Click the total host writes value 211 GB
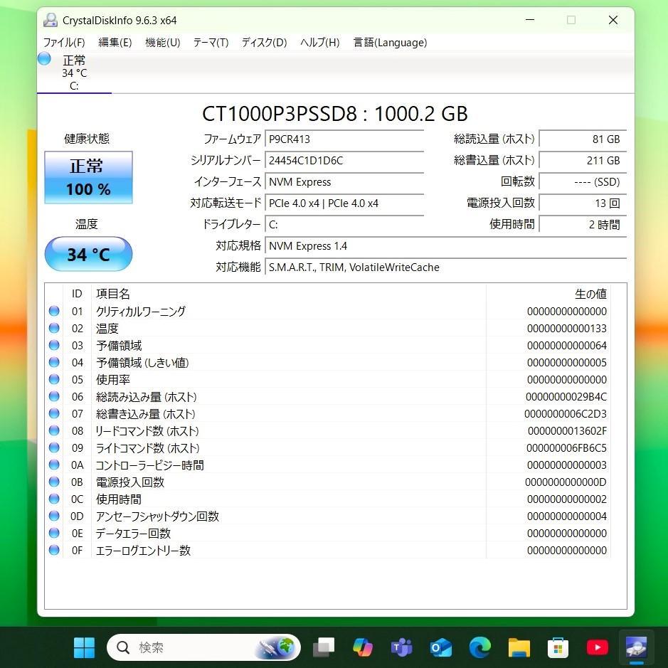This screenshot has width=668, height=668. [x=583, y=161]
